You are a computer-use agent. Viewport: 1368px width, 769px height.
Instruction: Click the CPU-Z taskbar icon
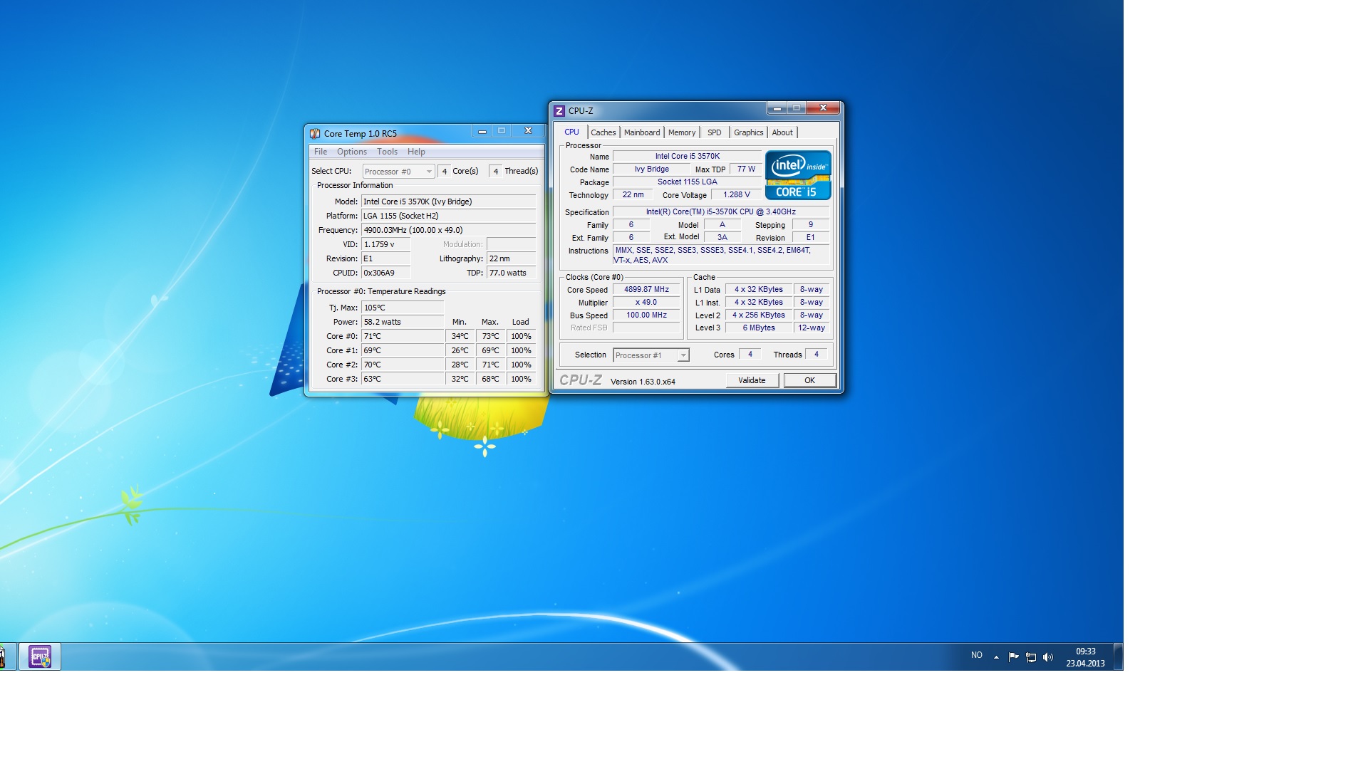[x=40, y=656]
